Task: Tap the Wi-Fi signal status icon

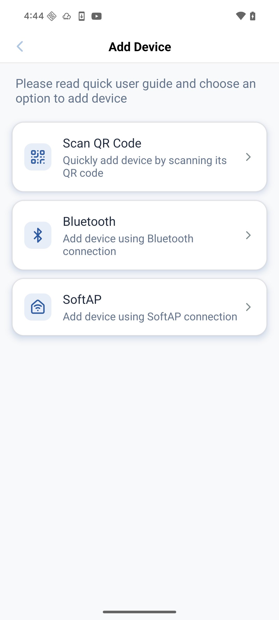Action: tap(241, 16)
